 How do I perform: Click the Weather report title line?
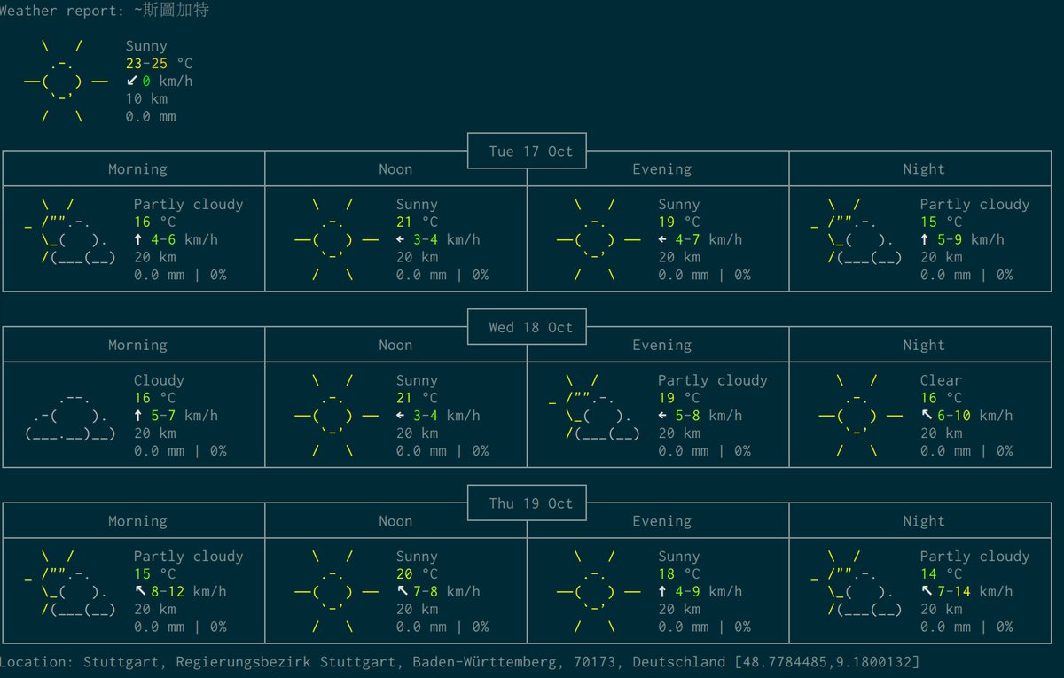coord(105,11)
